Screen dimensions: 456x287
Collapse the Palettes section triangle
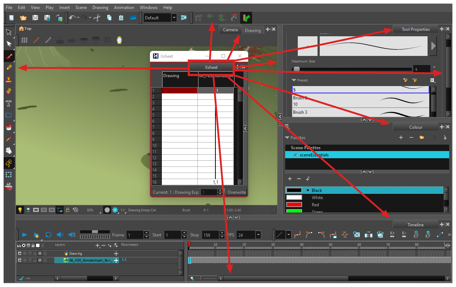(287, 138)
